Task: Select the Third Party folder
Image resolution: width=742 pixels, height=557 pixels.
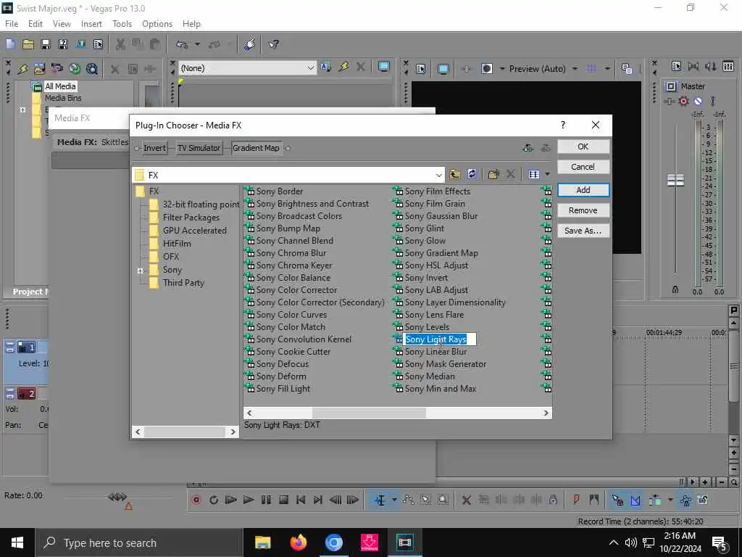Action: [183, 283]
